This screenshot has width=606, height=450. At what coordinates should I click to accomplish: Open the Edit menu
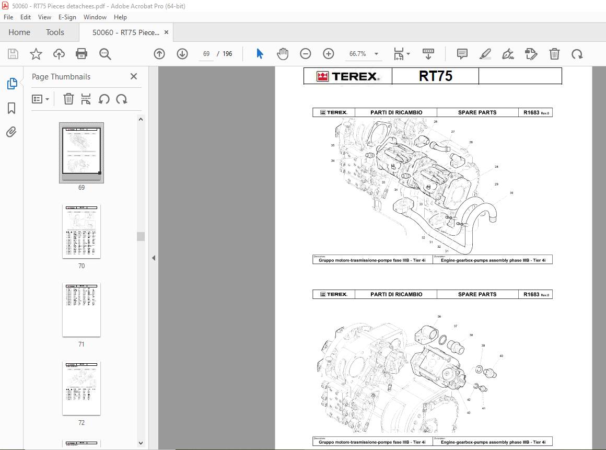(26, 17)
